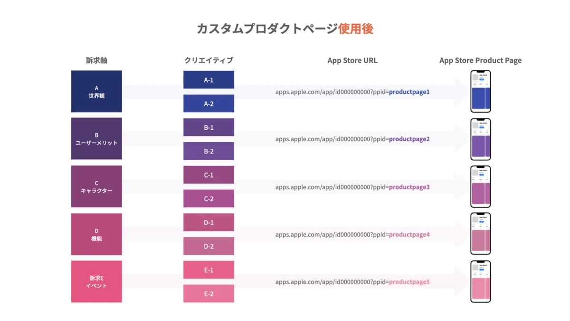The height and width of the screenshot is (321, 570).
Task: Click the URL ending in productpage4
Action: pyautogui.click(x=352, y=234)
